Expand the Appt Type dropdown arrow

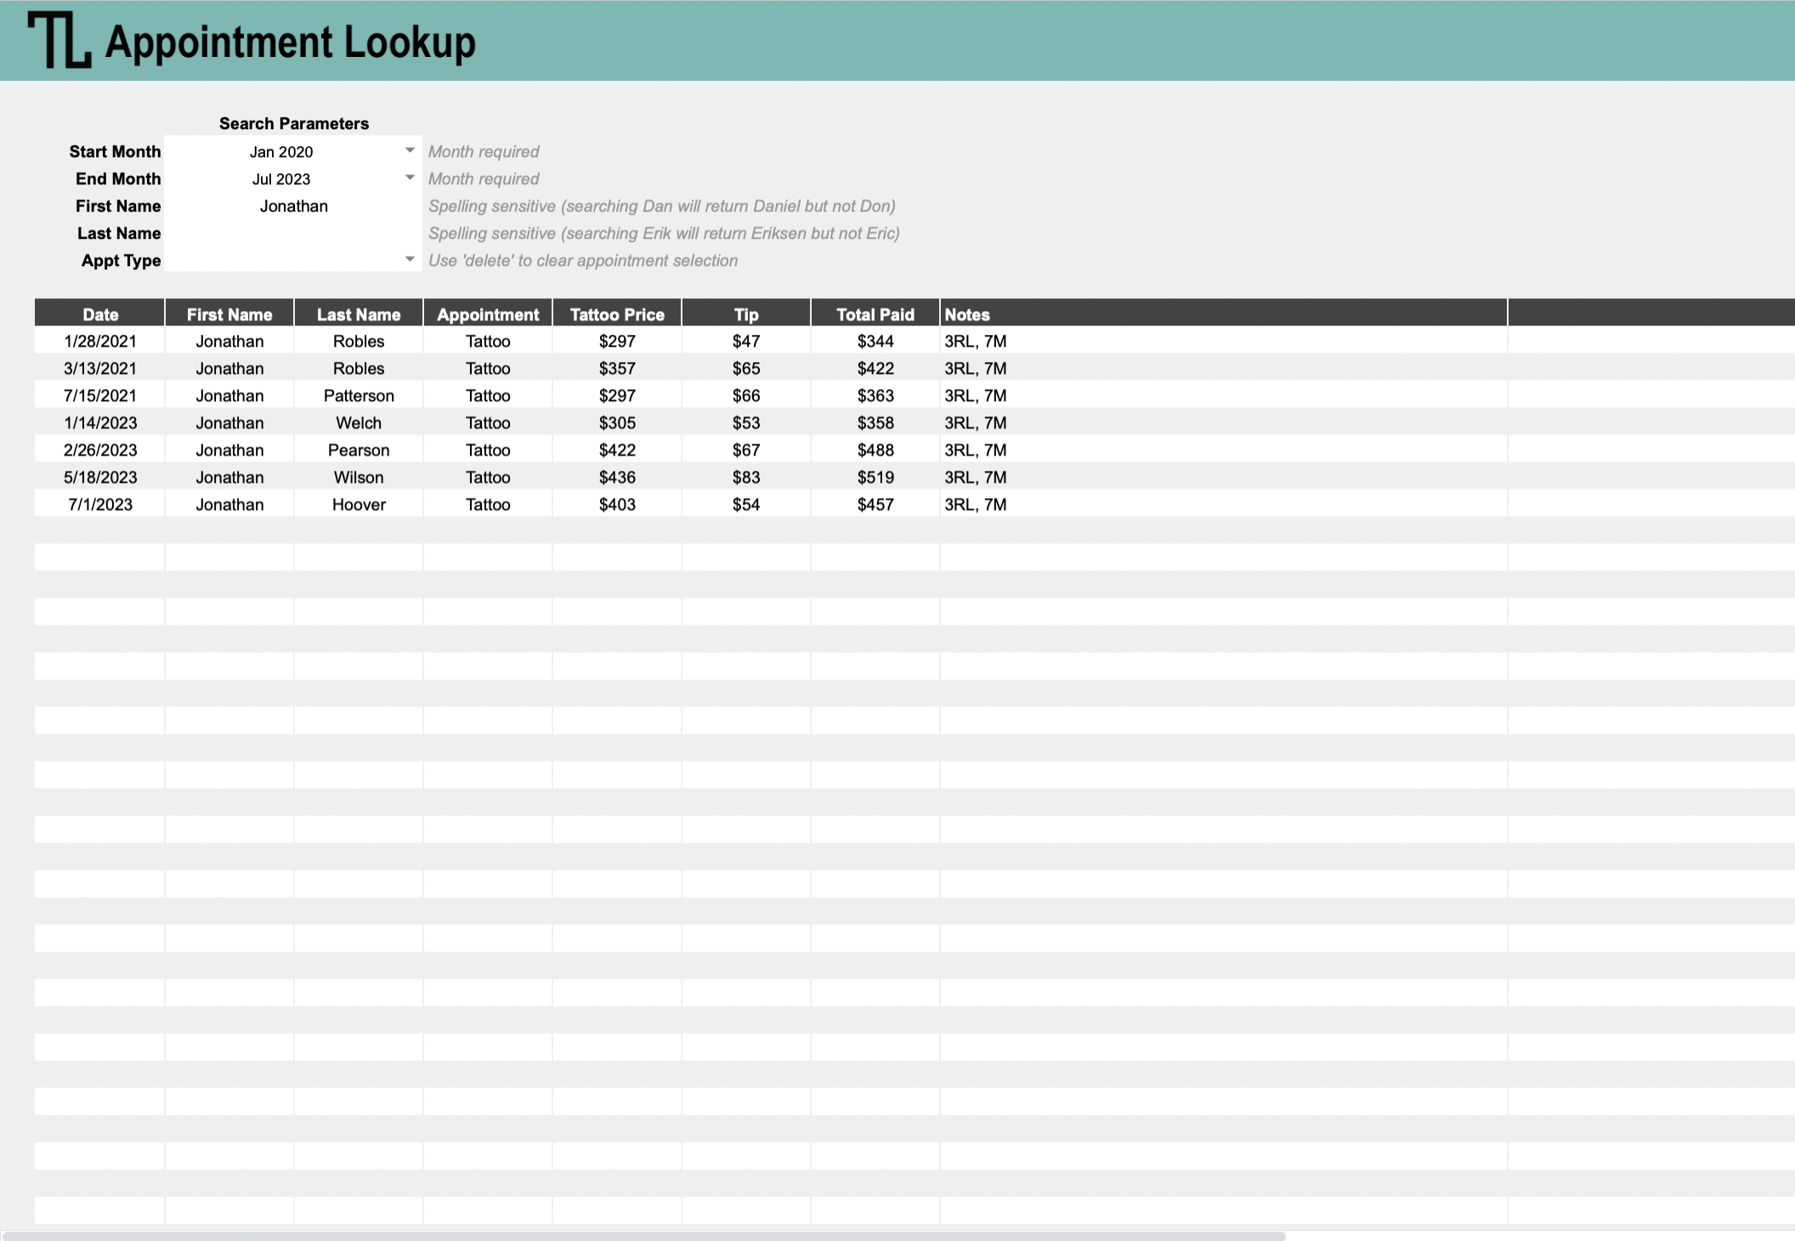pos(410,259)
